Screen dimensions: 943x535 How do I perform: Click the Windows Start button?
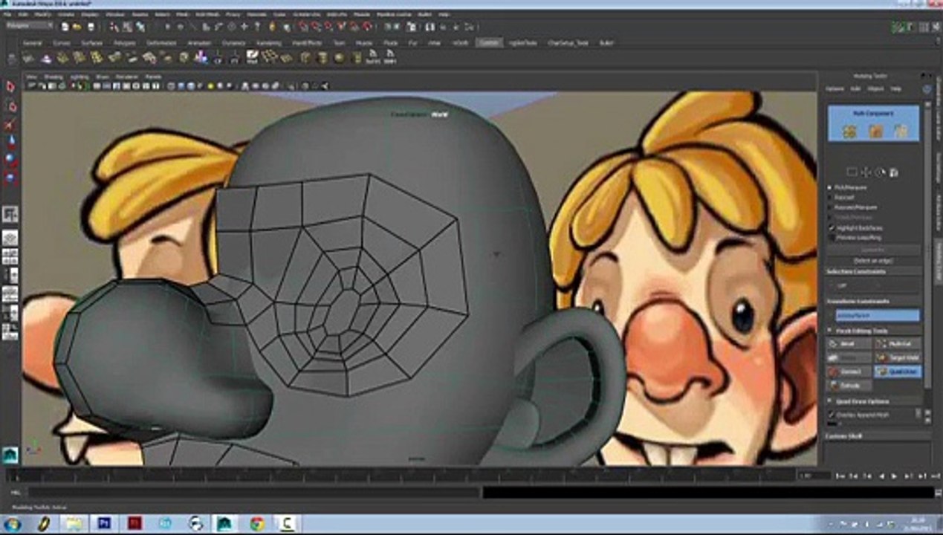point(12,523)
